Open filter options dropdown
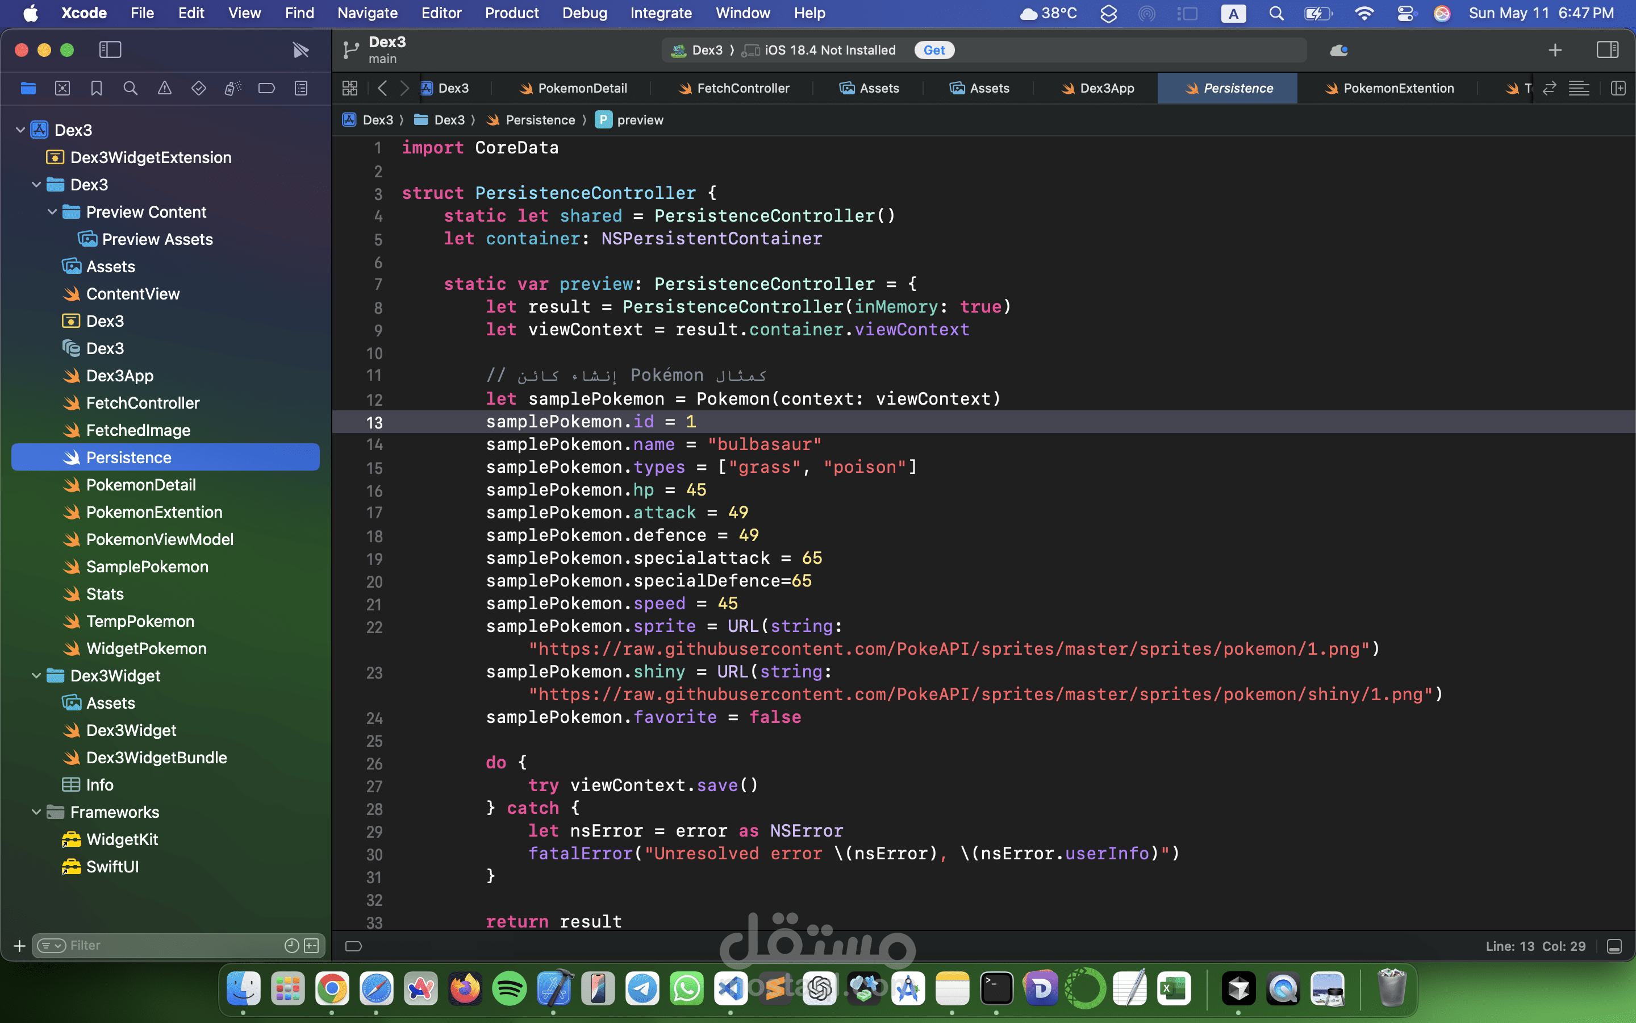The image size is (1636, 1023). 51,945
